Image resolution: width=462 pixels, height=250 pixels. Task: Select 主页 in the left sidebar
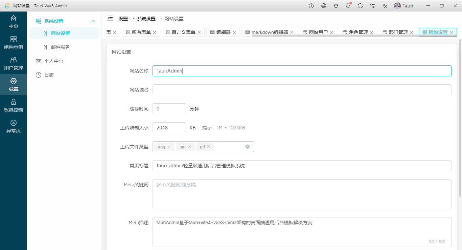(14, 21)
